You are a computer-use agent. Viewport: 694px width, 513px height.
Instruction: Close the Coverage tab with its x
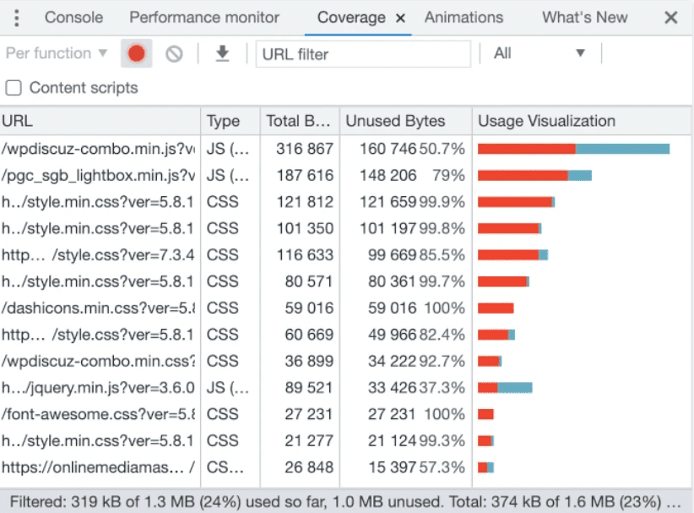(400, 18)
